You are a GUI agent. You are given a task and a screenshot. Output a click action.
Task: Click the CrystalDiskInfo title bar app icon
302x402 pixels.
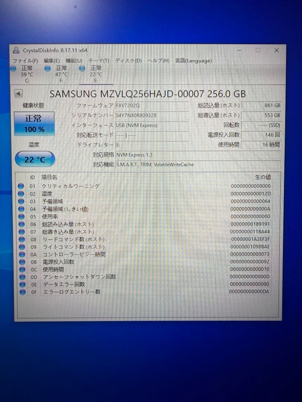16,50
